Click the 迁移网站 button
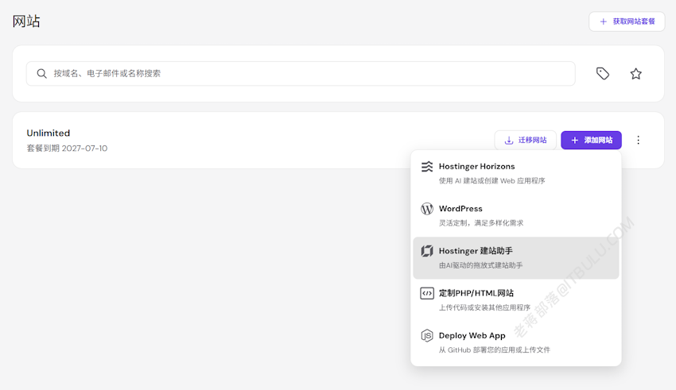676x390 pixels. (x=525, y=141)
